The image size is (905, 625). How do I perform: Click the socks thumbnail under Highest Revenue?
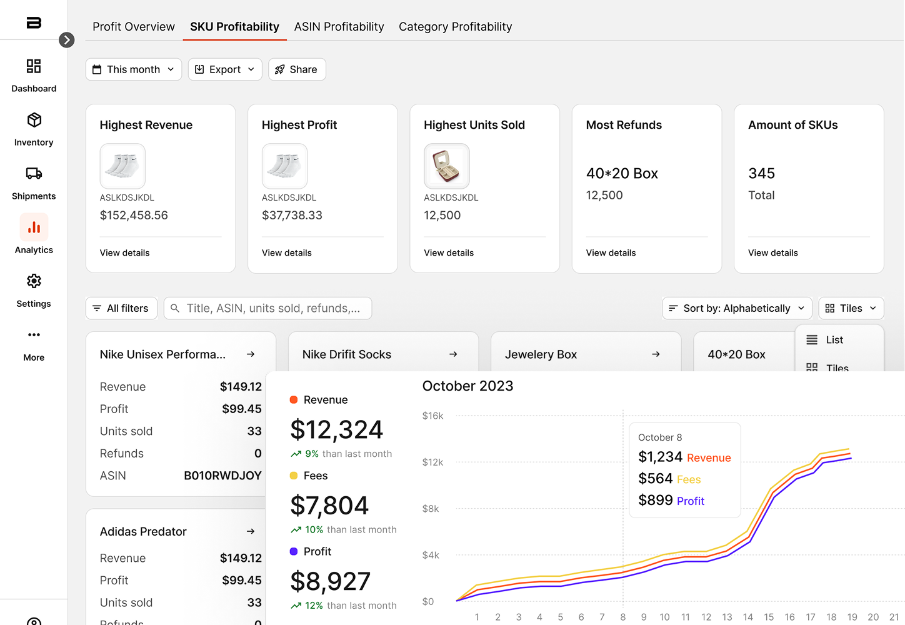click(x=122, y=166)
